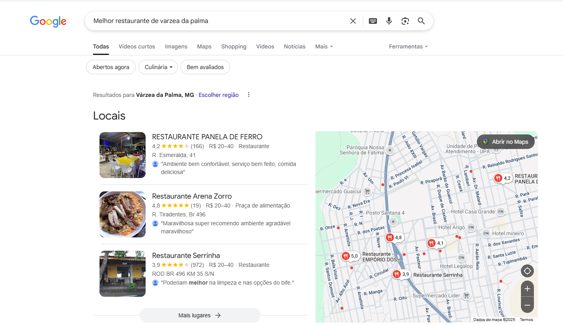Click the Restaurante Serrinha building photo
Screen dimensions: 563x325
click(x=123, y=274)
